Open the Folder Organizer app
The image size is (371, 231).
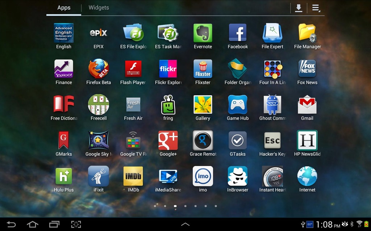pyautogui.click(x=238, y=69)
